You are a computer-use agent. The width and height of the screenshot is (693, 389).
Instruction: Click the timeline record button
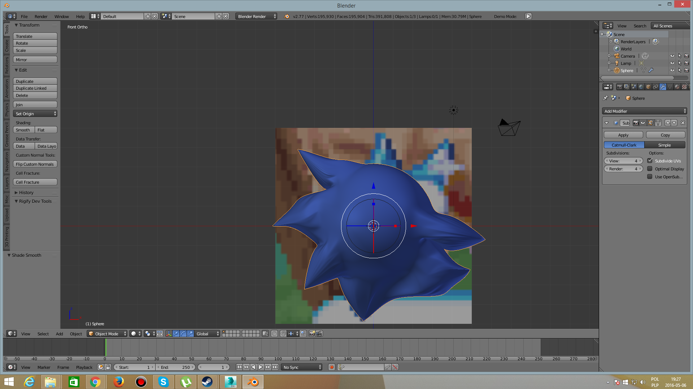click(x=332, y=367)
